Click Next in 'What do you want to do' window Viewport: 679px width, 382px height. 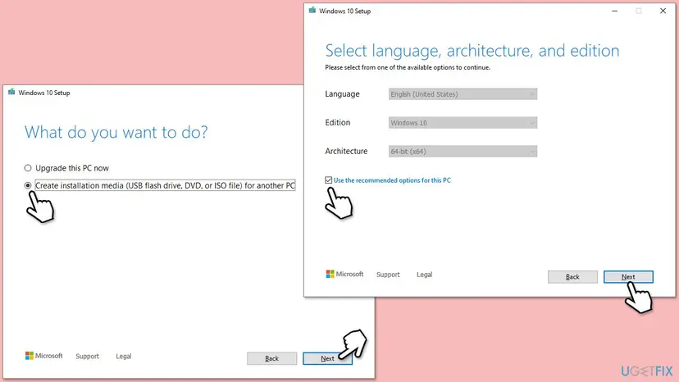327,358
